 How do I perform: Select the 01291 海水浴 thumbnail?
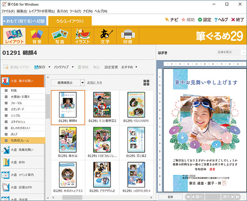point(68,143)
